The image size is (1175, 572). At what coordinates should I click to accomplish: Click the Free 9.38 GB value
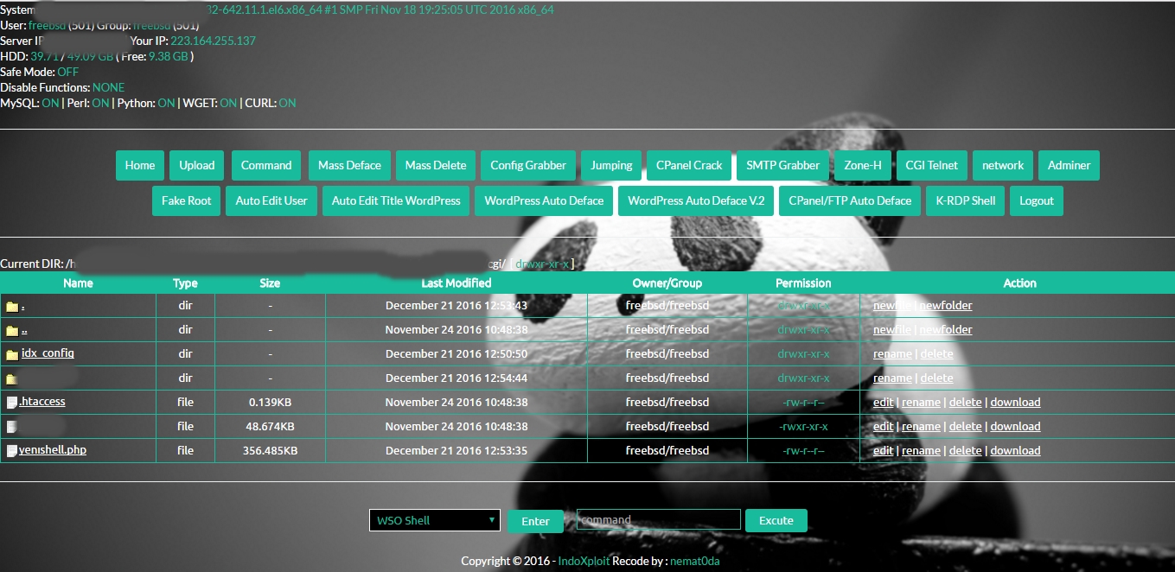pyautogui.click(x=169, y=56)
